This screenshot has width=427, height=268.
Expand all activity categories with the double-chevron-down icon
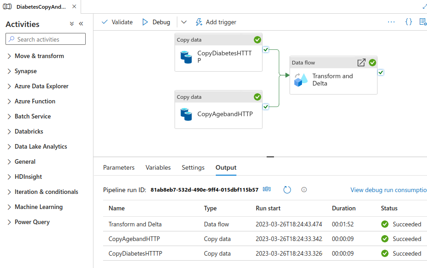coord(71,24)
